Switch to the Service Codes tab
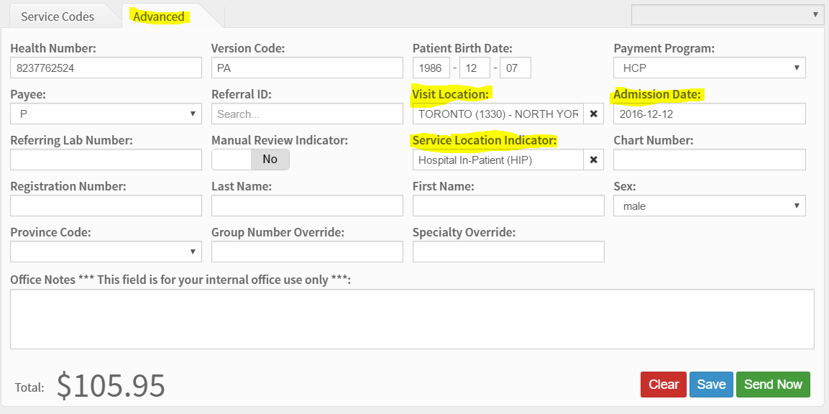The image size is (829, 414). [58, 17]
